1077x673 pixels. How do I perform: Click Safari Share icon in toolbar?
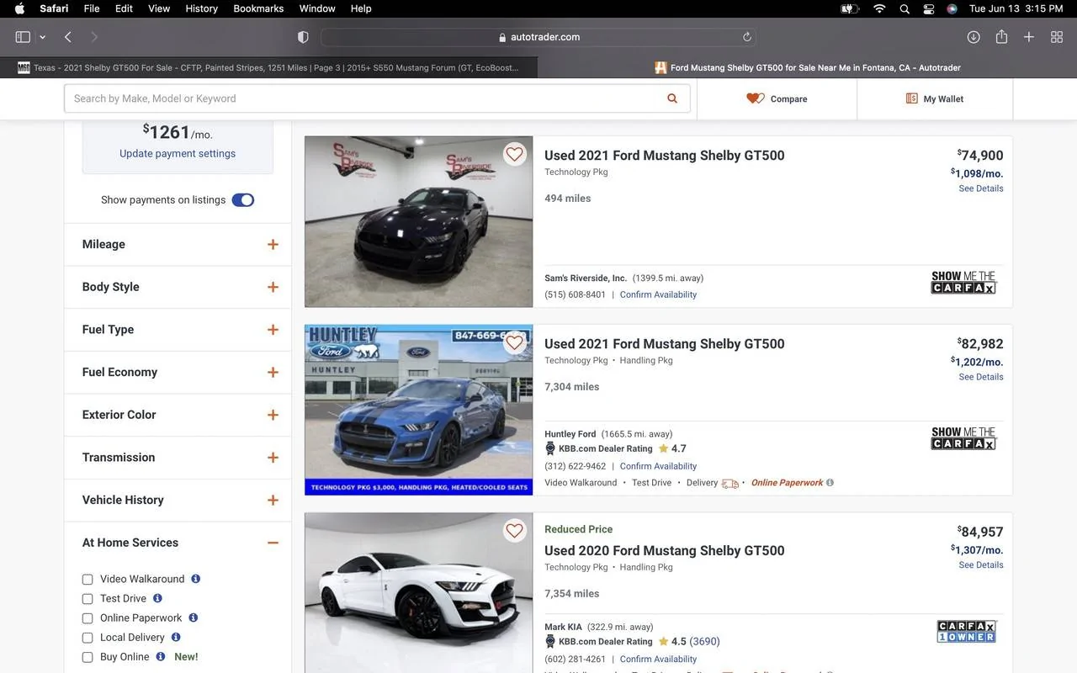click(x=1001, y=37)
